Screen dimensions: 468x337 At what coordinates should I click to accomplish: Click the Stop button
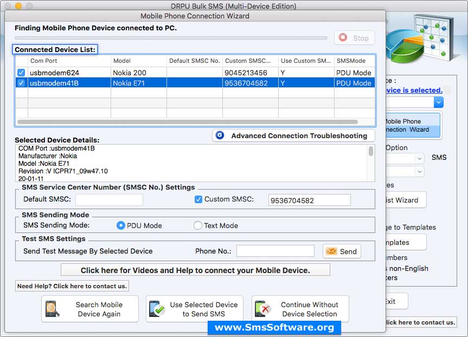(x=355, y=38)
